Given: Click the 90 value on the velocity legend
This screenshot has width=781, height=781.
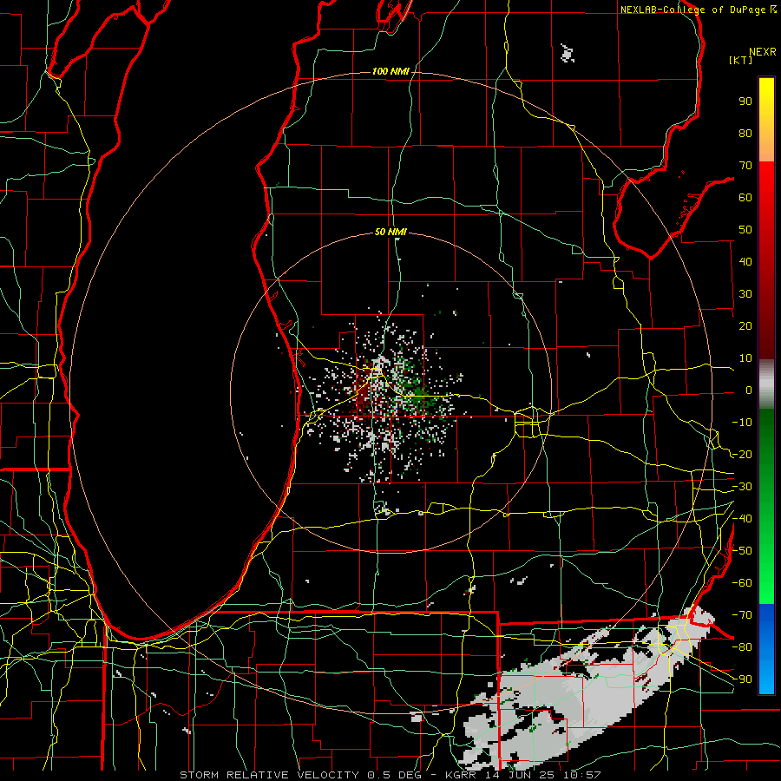Looking at the screenshot, I should point(745,102).
